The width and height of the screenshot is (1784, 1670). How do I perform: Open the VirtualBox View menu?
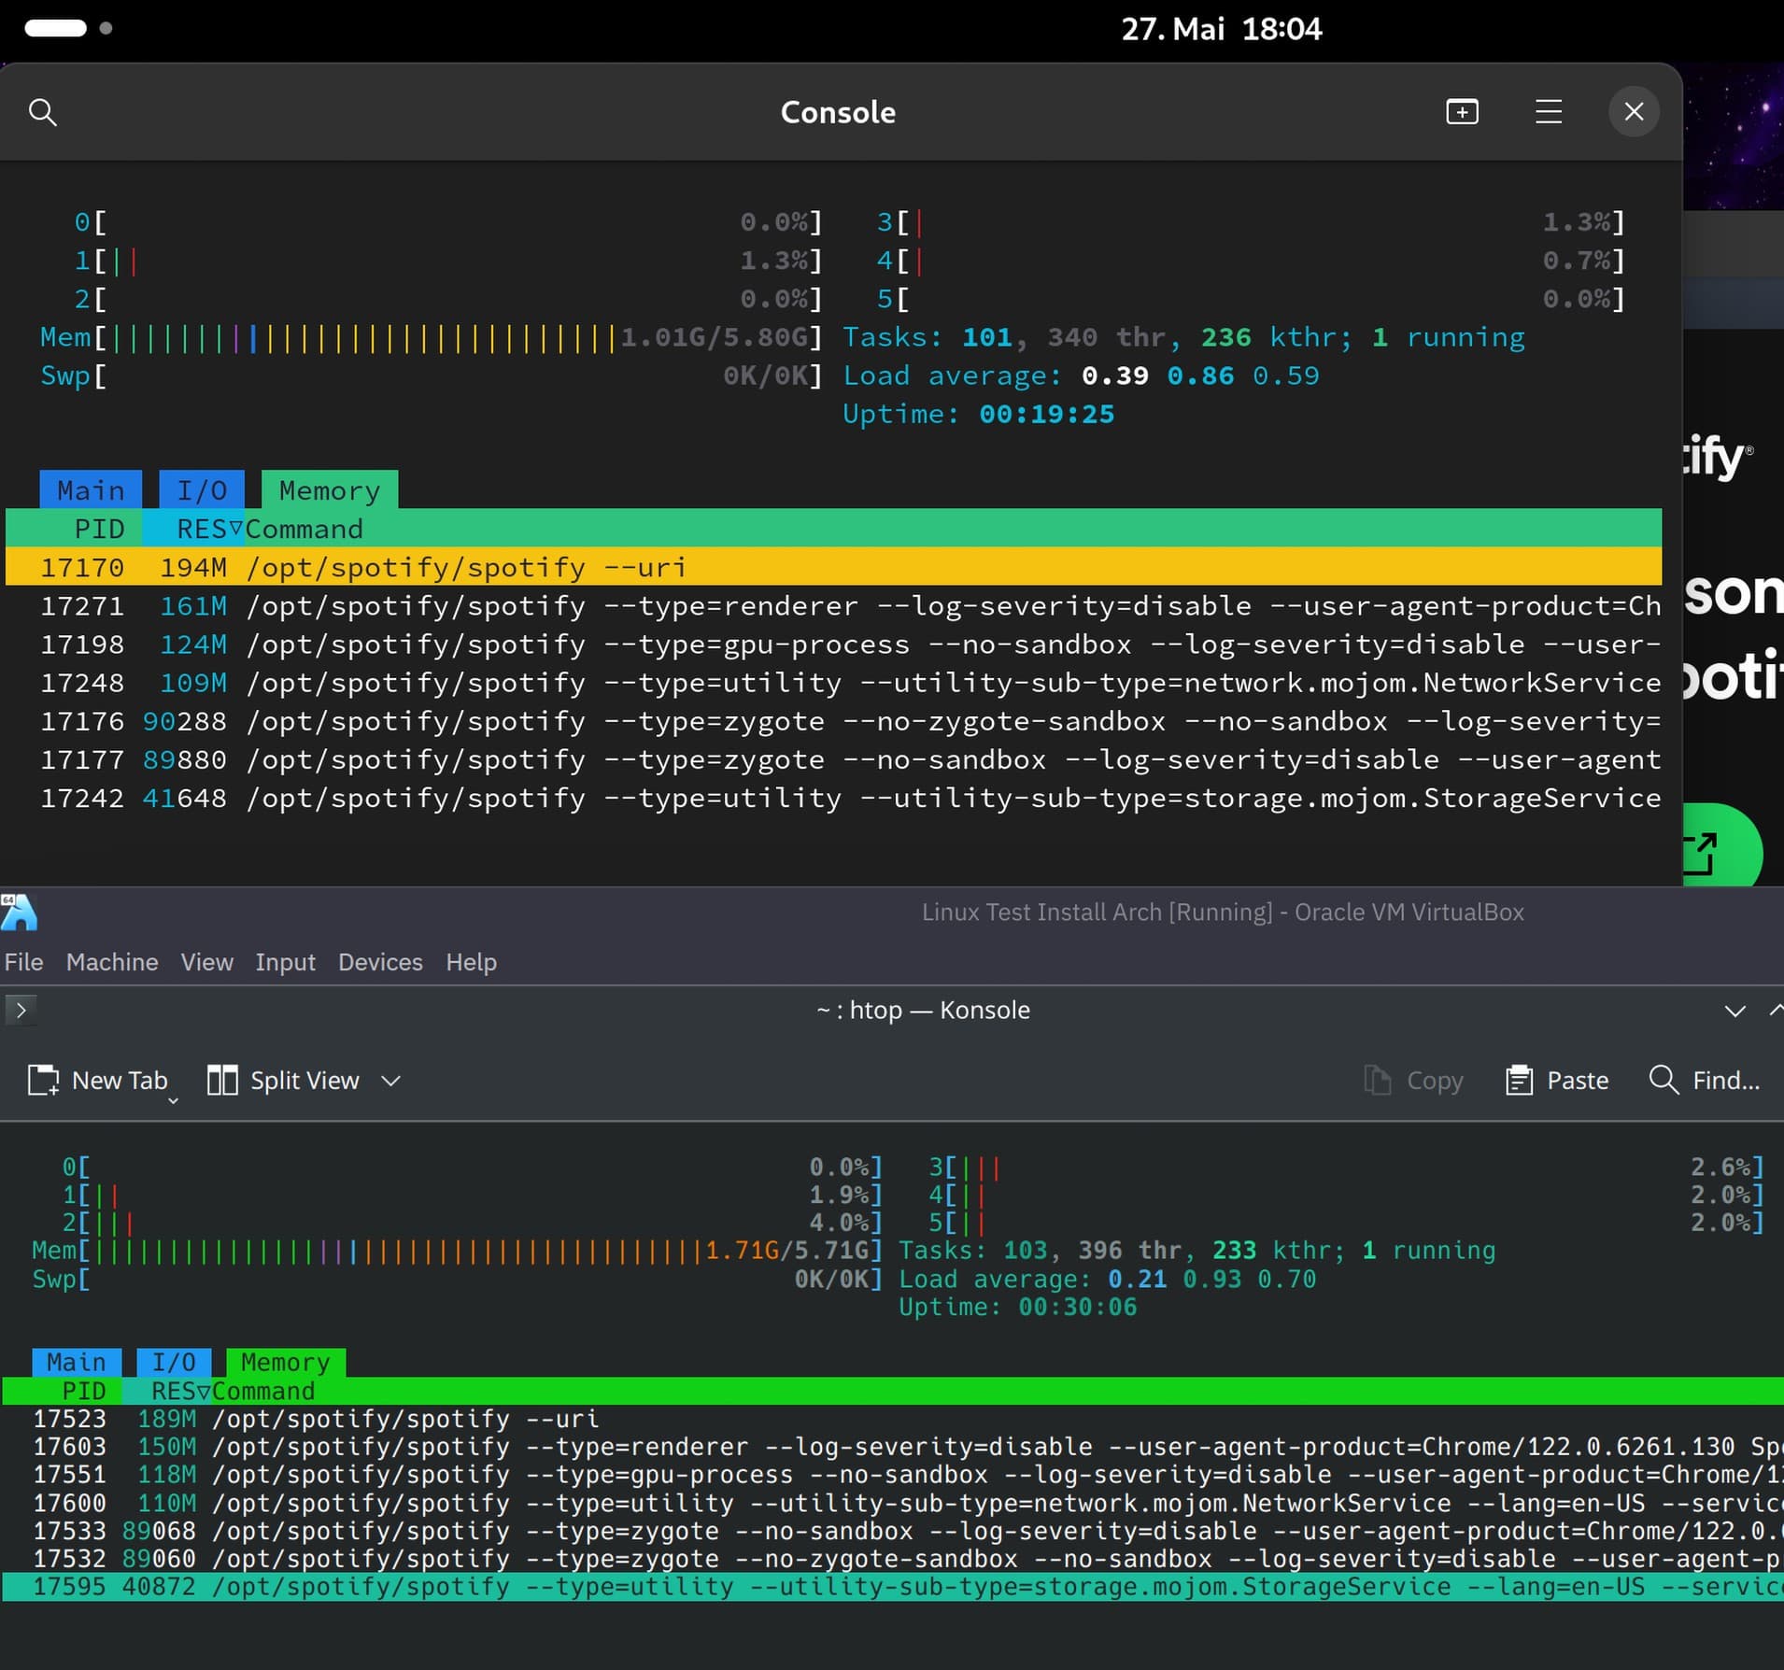(206, 962)
